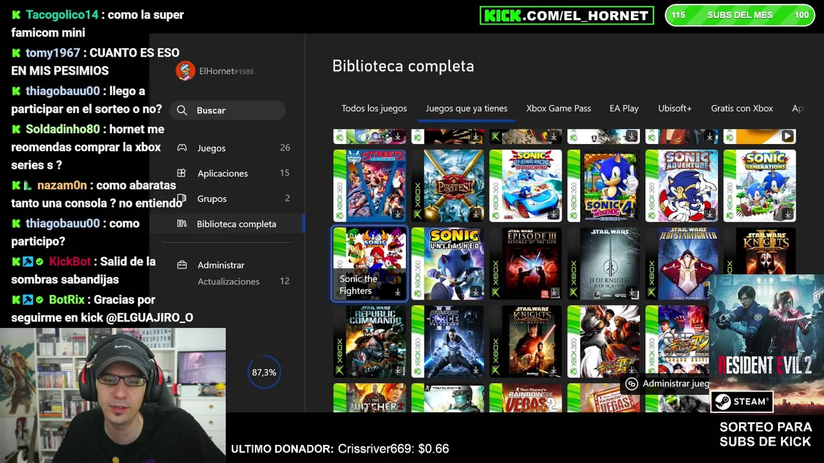The height and width of the screenshot is (463, 824).
Task: Select the Rainbow Six Vegas 2 tile
Action: [x=525, y=397]
